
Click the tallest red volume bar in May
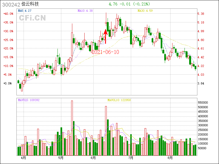point(72,128)
